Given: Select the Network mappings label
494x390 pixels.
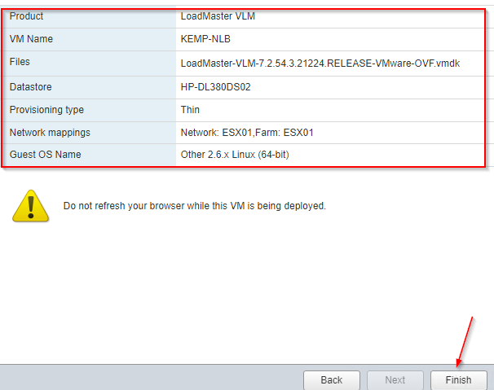Looking at the screenshot, I should pyautogui.click(x=50, y=133).
